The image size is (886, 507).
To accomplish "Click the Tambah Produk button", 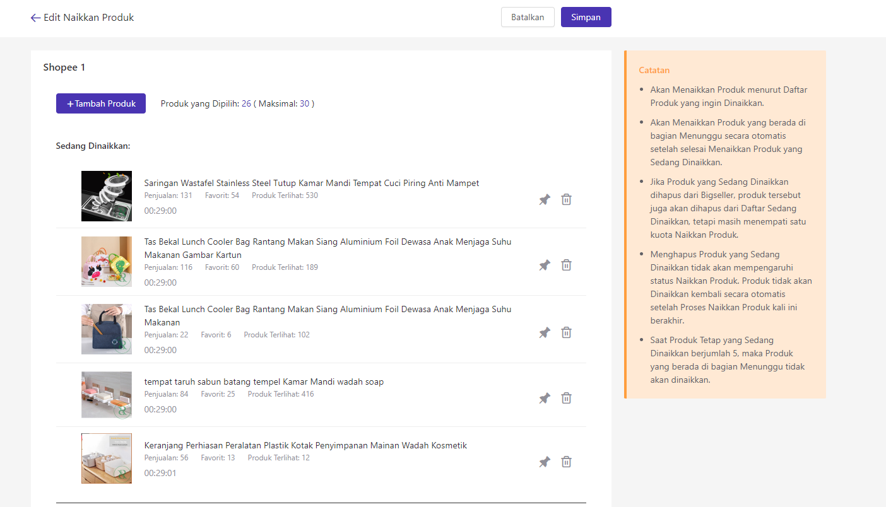I will pos(101,103).
